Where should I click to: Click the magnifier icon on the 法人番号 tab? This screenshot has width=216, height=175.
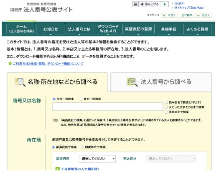coord(132,82)
